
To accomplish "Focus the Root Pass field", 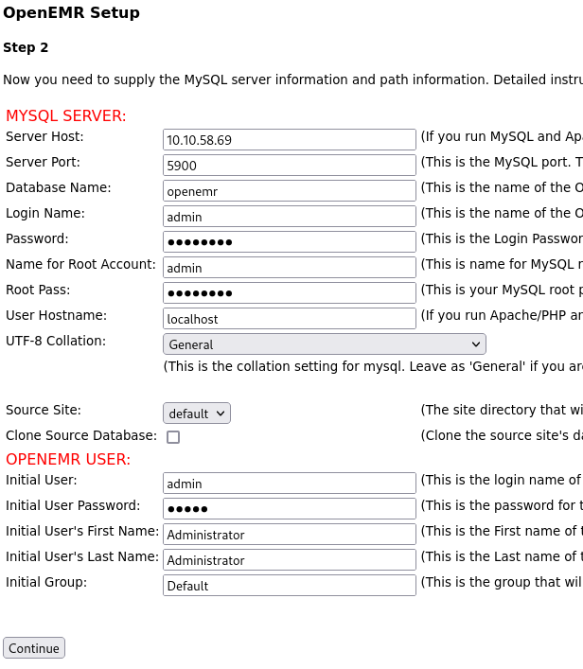I will [x=290, y=293].
